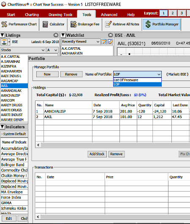190x224 pixels.
Task: Select A2ZINFRA in Listings
Action: pyautogui.click(x=14, y=66)
